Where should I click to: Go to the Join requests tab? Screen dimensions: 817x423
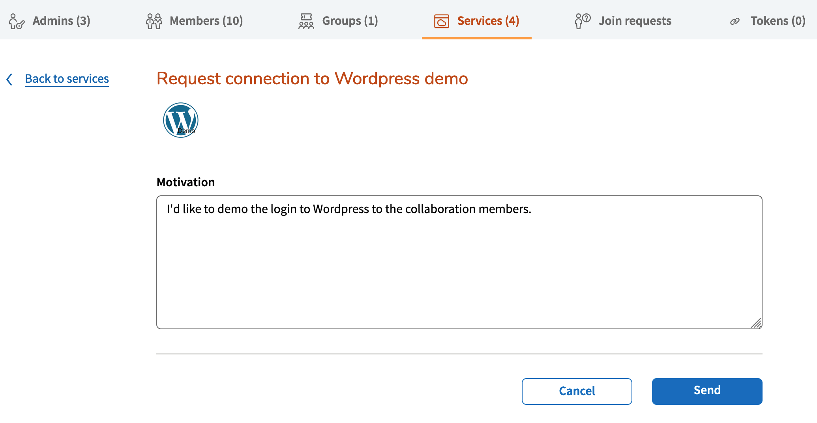(623, 21)
